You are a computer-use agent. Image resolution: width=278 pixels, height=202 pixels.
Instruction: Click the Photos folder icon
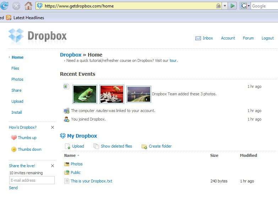click(67, 164)
